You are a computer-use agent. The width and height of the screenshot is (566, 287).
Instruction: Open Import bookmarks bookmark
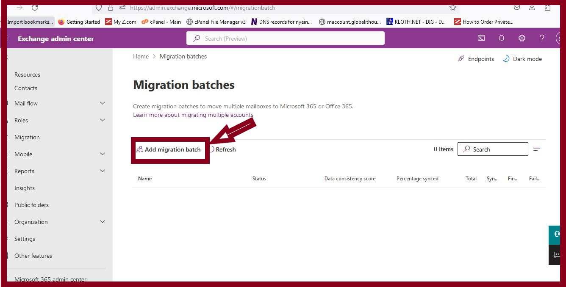pyautogui.click(x=31, y=22)
